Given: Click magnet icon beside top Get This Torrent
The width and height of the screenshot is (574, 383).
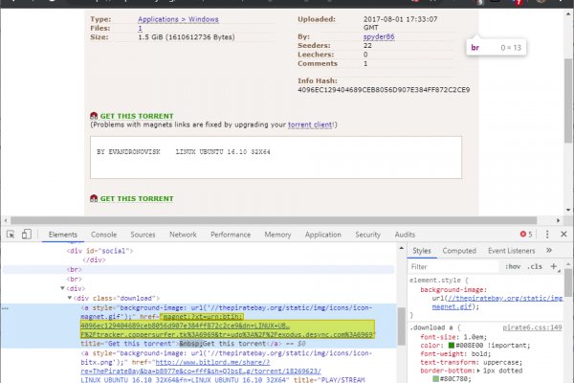Looking at the screenshot, I should click(x=93, y=116).
